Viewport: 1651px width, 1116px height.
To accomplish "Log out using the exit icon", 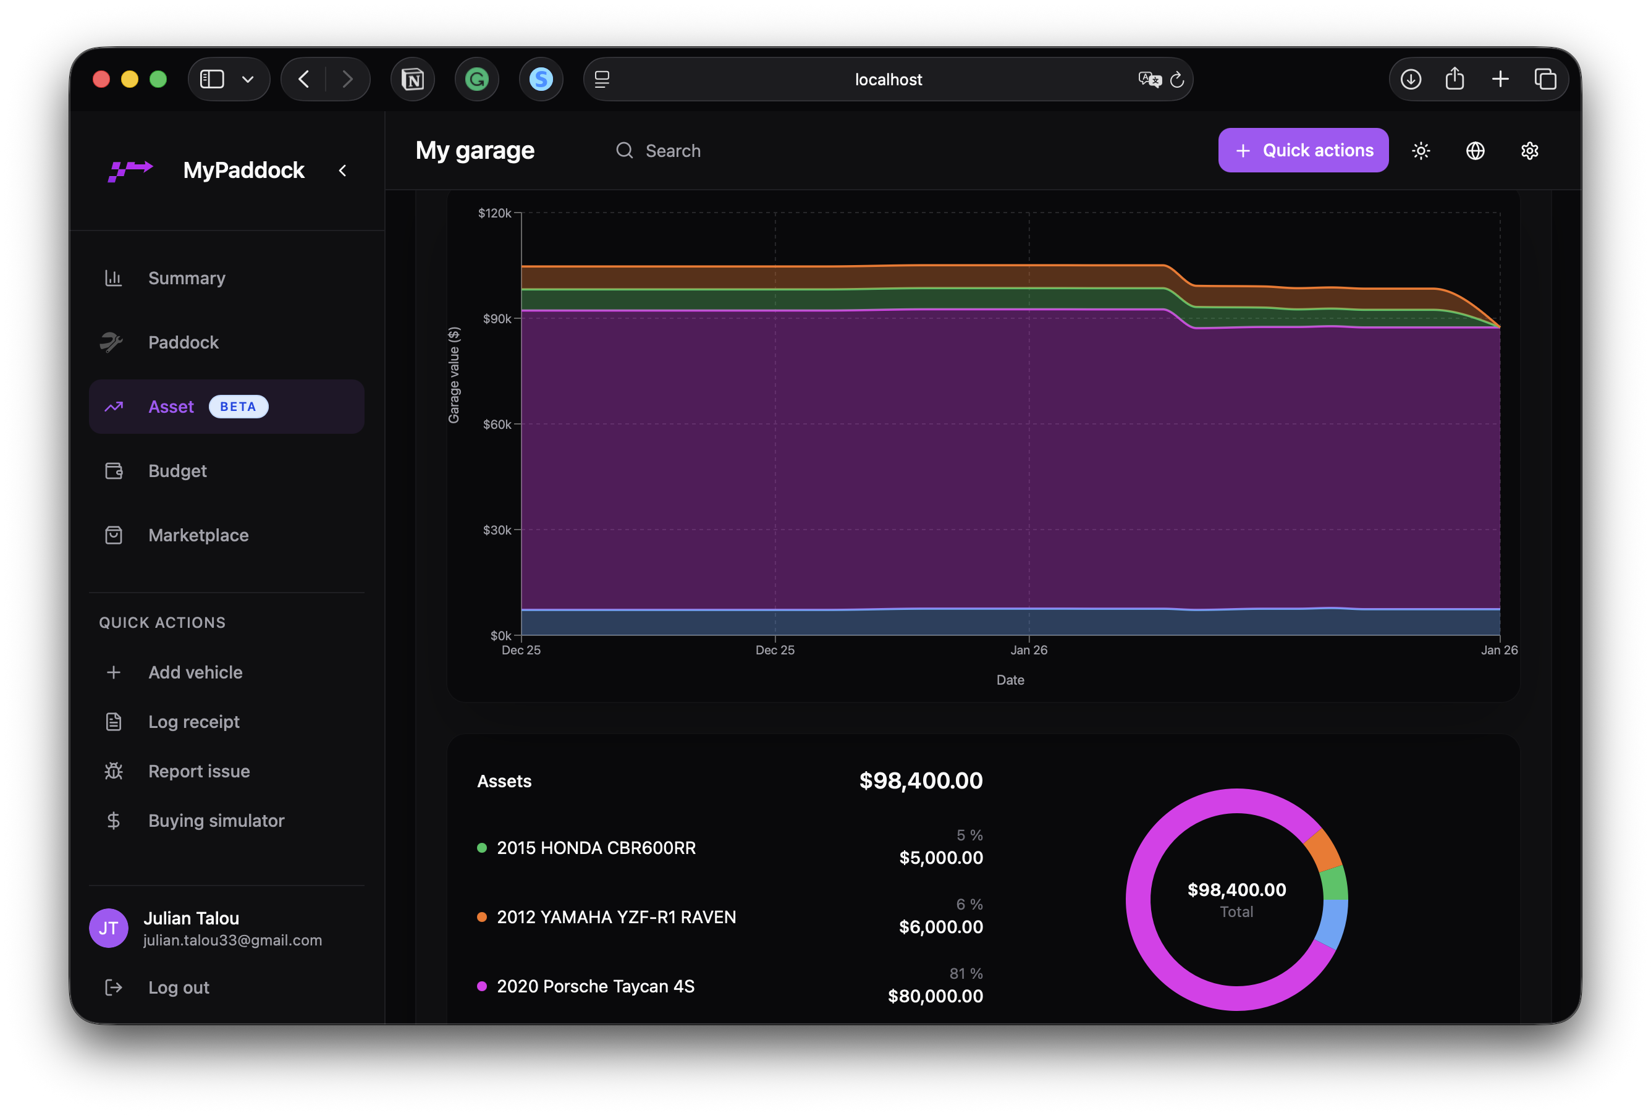I will [114, 987].
